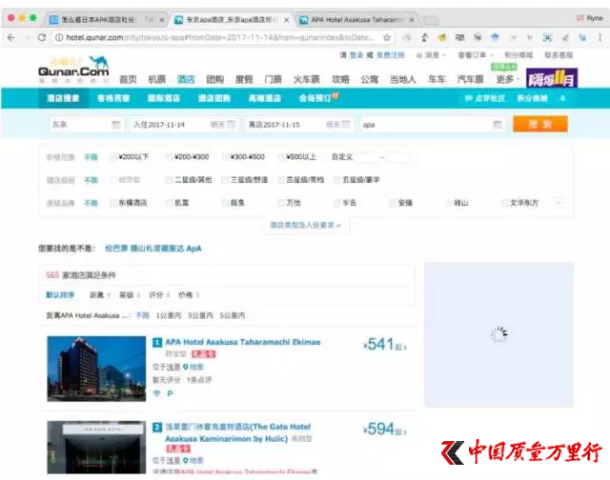Expand more hotel brands arrow
This screenshot has height=480, width=610.
pos(559,203)
